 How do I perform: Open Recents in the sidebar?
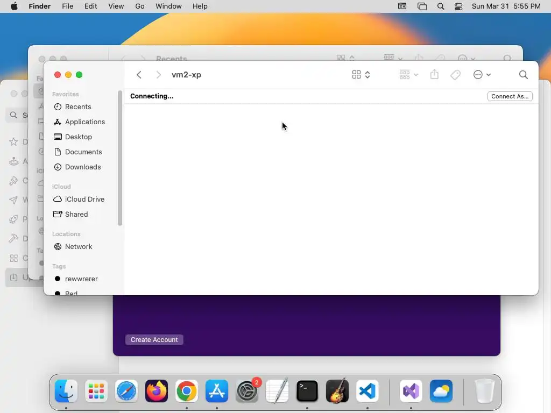tap(78, 107)
